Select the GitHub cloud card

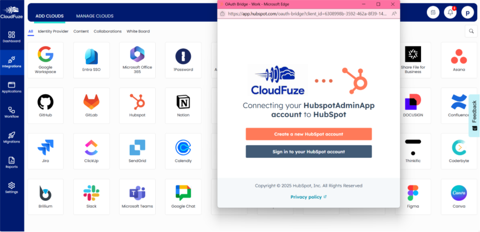(45, 105)
